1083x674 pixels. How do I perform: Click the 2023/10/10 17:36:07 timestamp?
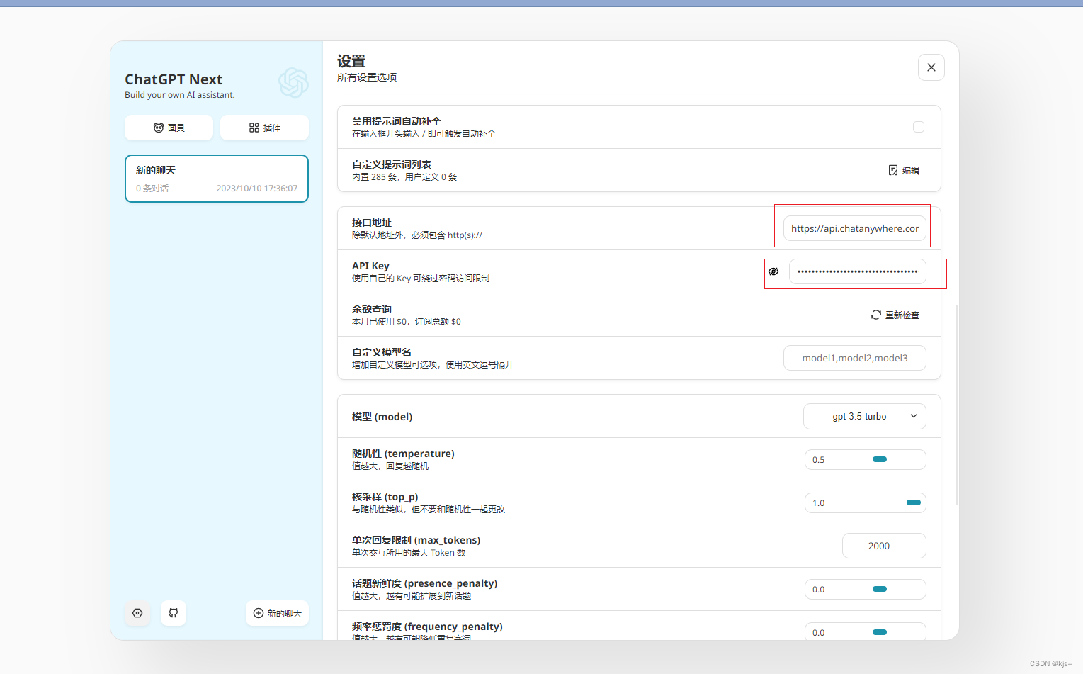257,189
